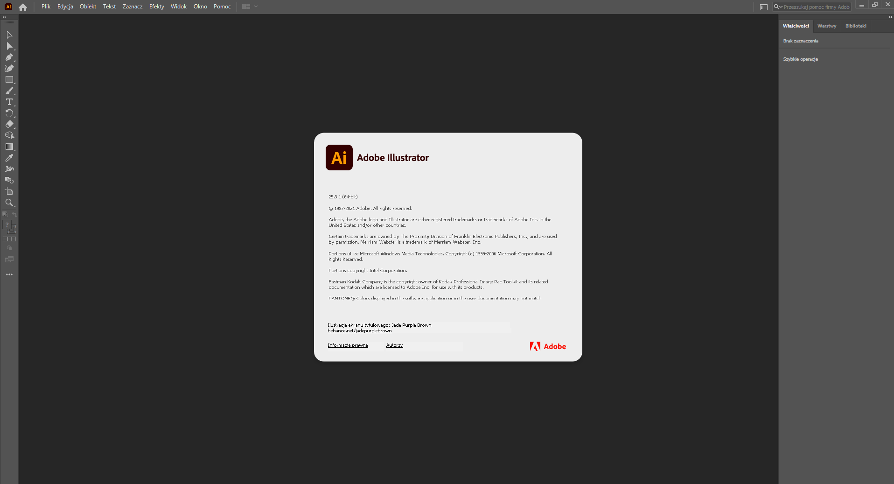This screenshot has width=894, height=484.
Task: Select the Gradient tool
Action: [x=9, y=147]
